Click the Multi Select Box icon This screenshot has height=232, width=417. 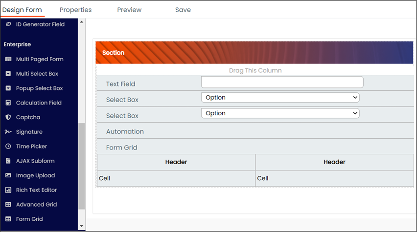pyautogui.click(x=8, y=74)
